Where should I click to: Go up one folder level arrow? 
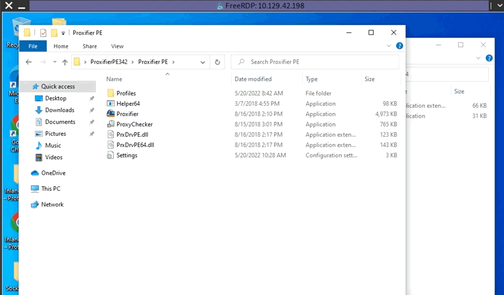coord(65,62)
